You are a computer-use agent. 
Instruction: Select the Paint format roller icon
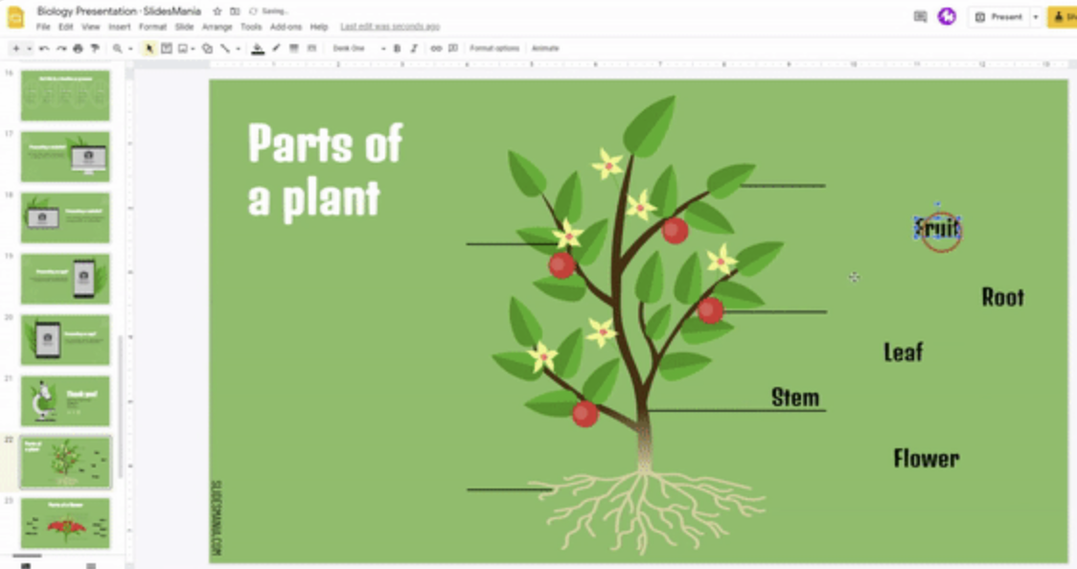coord(94,49)
